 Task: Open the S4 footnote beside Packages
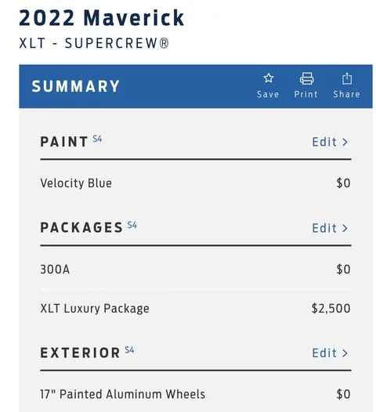(x=132, y=225)
